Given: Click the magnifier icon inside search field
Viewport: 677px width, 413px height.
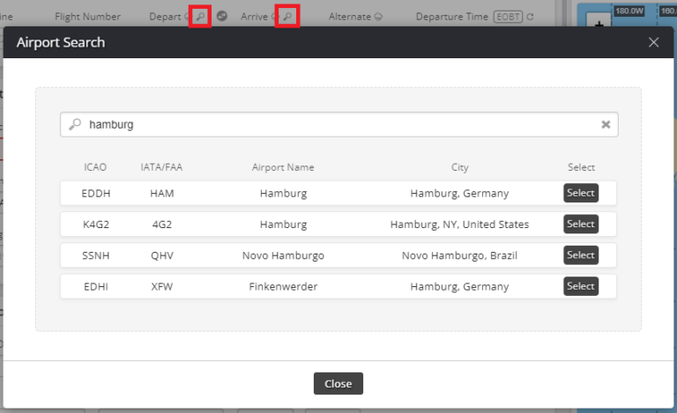Looking at the screenshot, I should [x=75, y=125].
